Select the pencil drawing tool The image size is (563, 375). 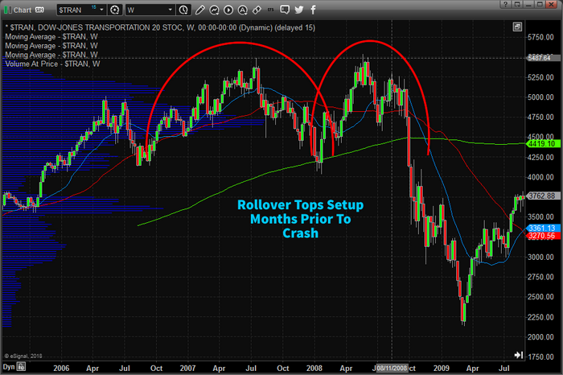point(201,10)
